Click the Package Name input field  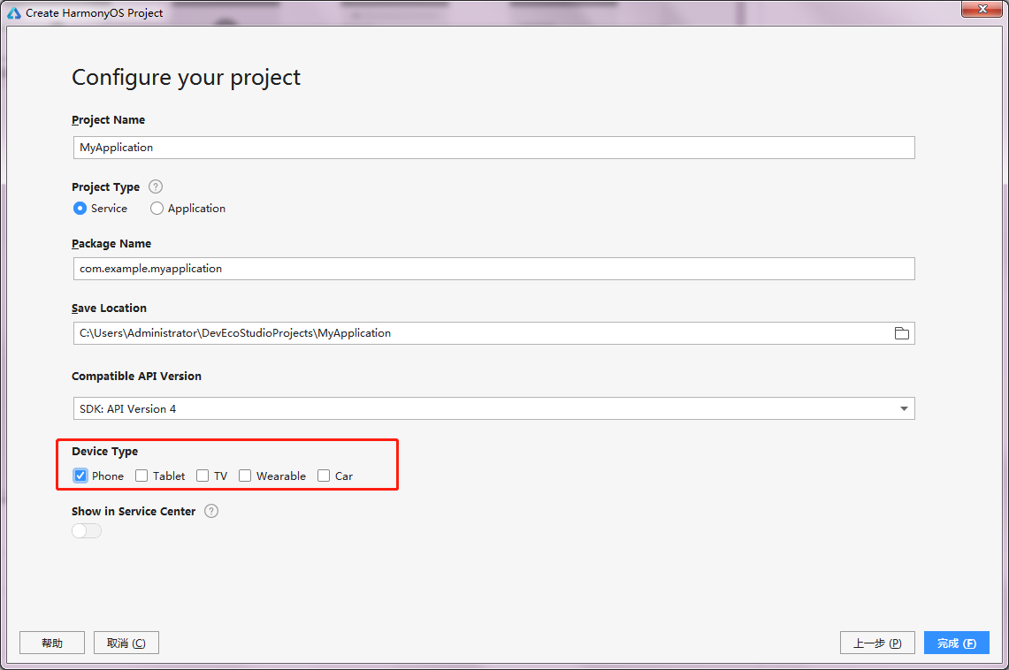click(x=493, y=269)
